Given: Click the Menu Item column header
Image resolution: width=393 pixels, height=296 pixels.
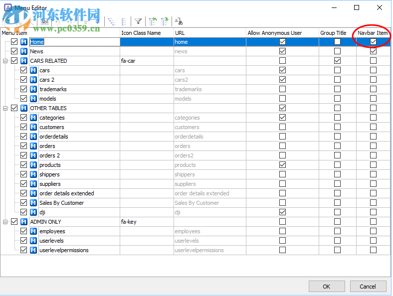Looking at the screenshot, I should click(x=60, y=33).
